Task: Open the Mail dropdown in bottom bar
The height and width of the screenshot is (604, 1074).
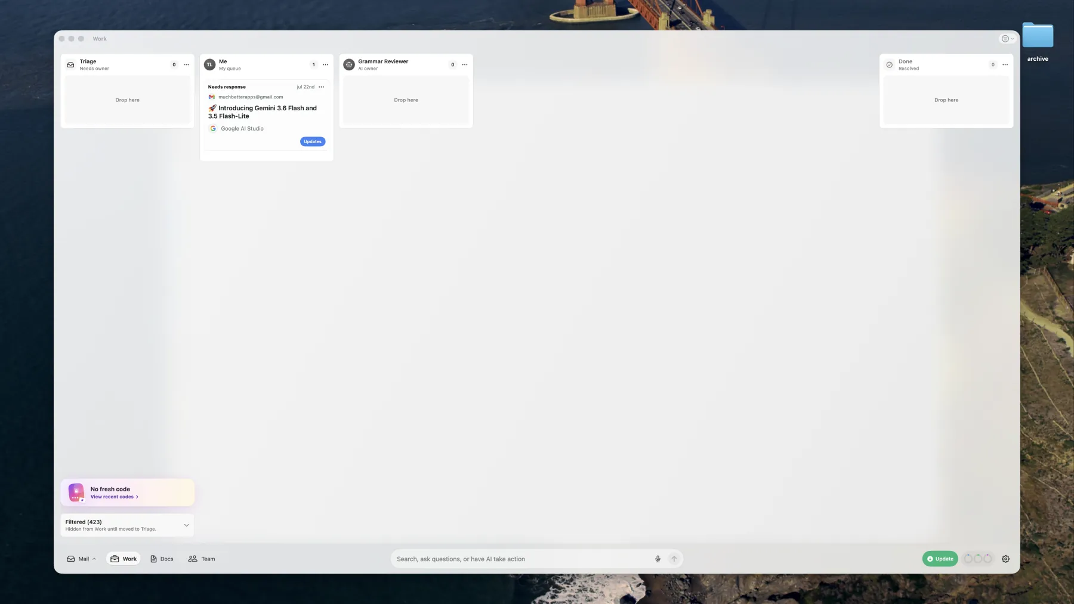Action: point(81,559)
